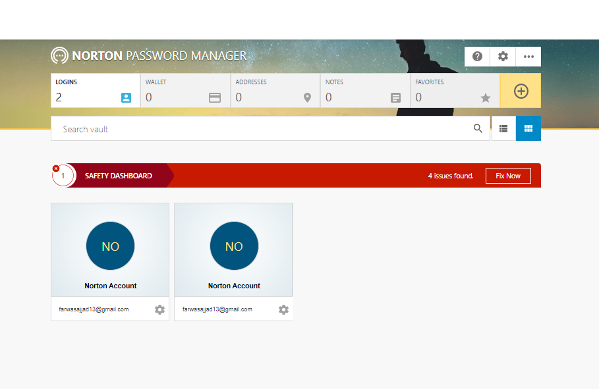Open the Logins tab

96,90
